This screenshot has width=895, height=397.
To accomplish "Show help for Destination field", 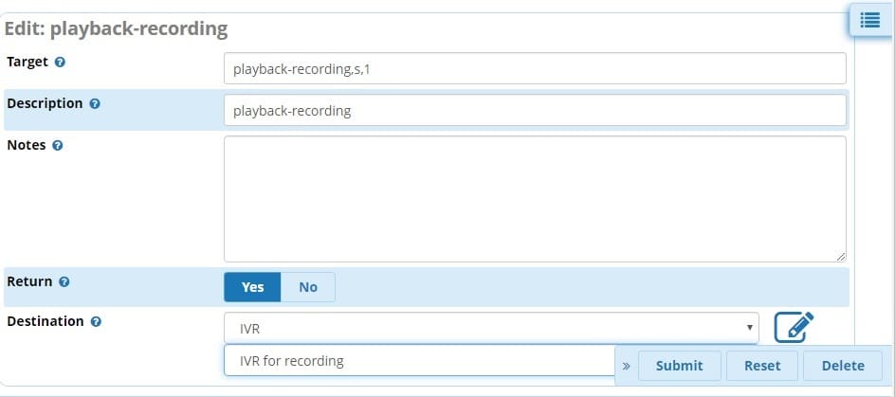I will point(96,322).
